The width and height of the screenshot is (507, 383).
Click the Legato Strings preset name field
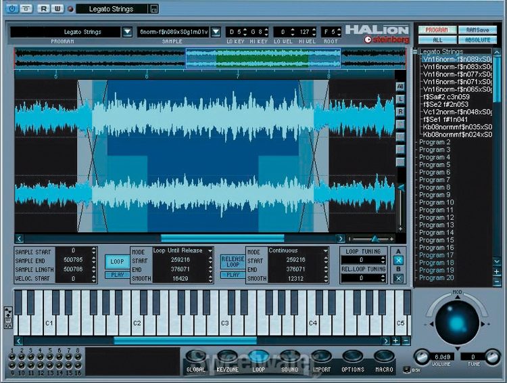pos(112,9)
